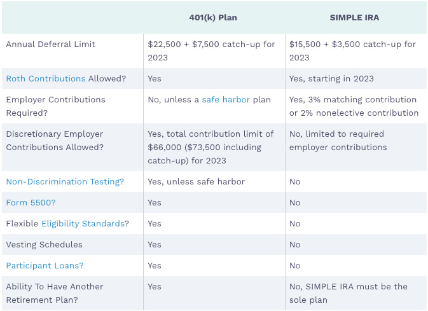Click the Participant Loans link
The image size is (428, 311).
(45, 266)
